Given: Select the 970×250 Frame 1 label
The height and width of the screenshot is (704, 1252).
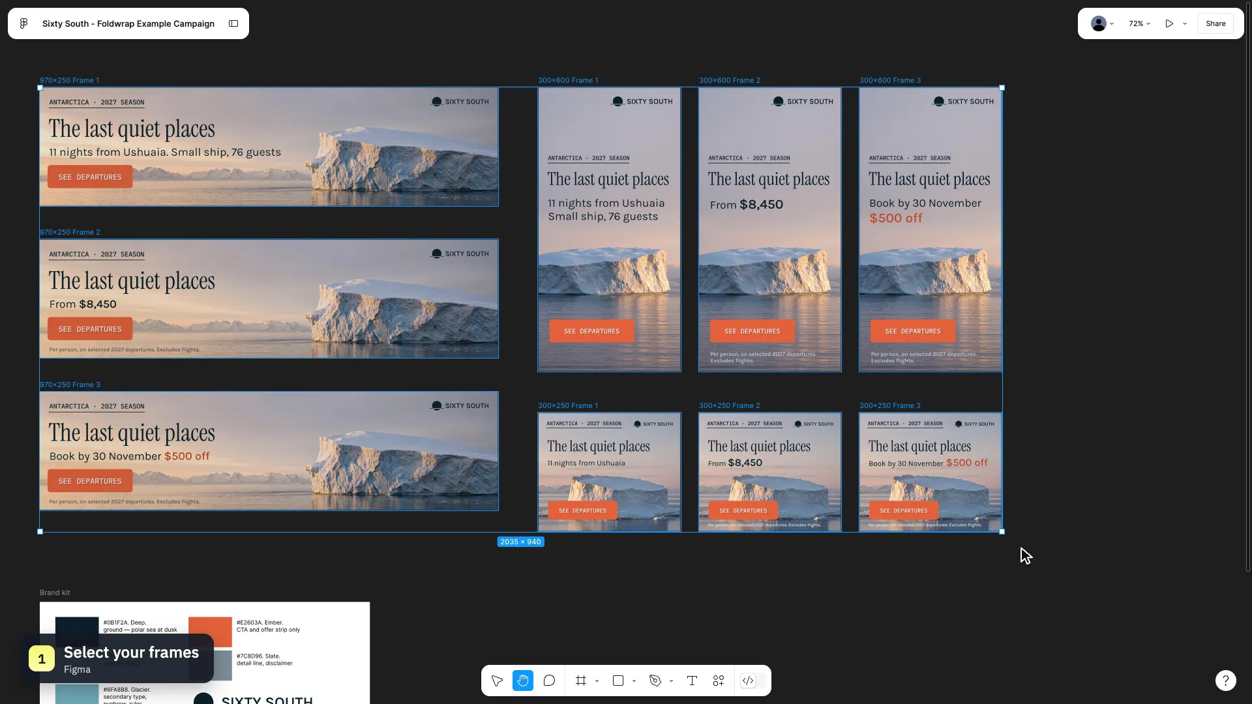Looking at the screenshot, I should click(x=70, y=80).
